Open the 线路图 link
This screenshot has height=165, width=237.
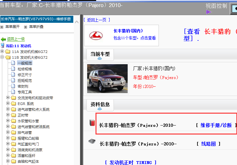[x=208, y=144]
